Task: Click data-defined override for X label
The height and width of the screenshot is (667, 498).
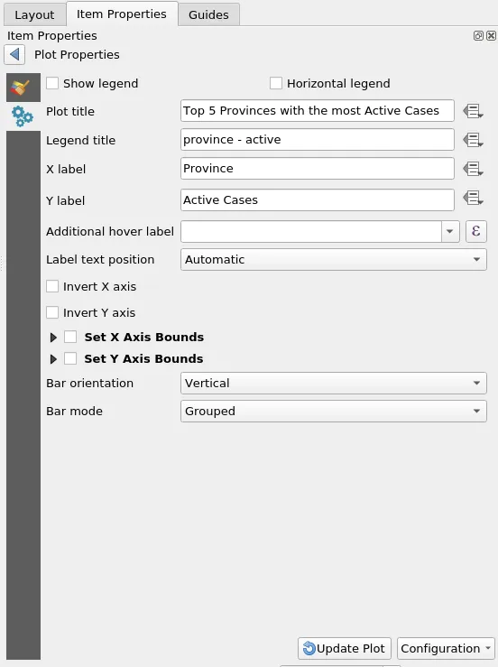Action: coord(473,169)
